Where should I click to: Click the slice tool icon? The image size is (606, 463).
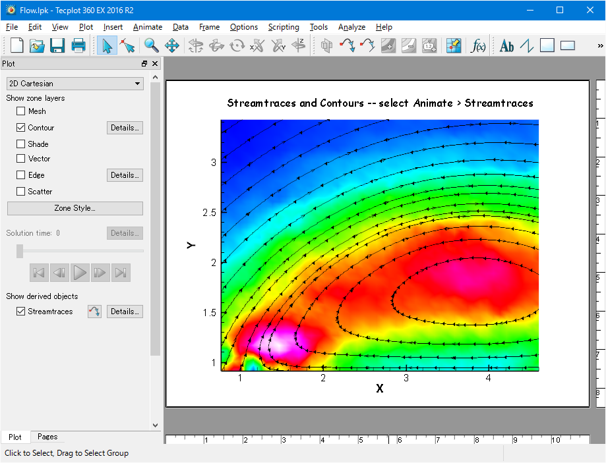[326, 45]
